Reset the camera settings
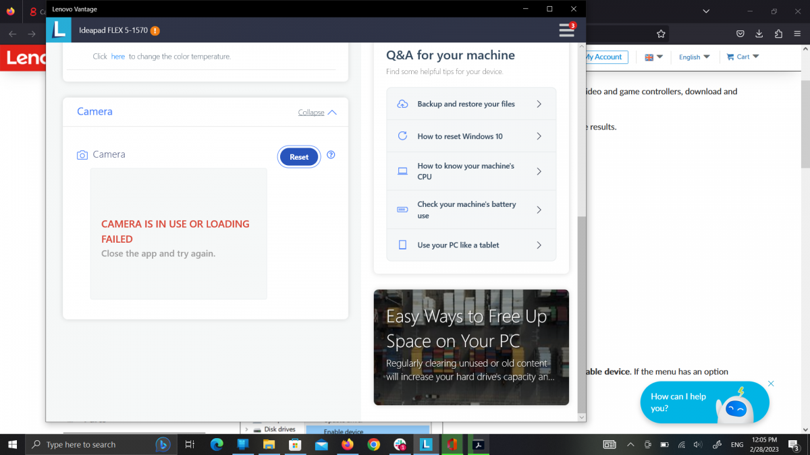This screenshot has height=455, width=810. point(299,156)
